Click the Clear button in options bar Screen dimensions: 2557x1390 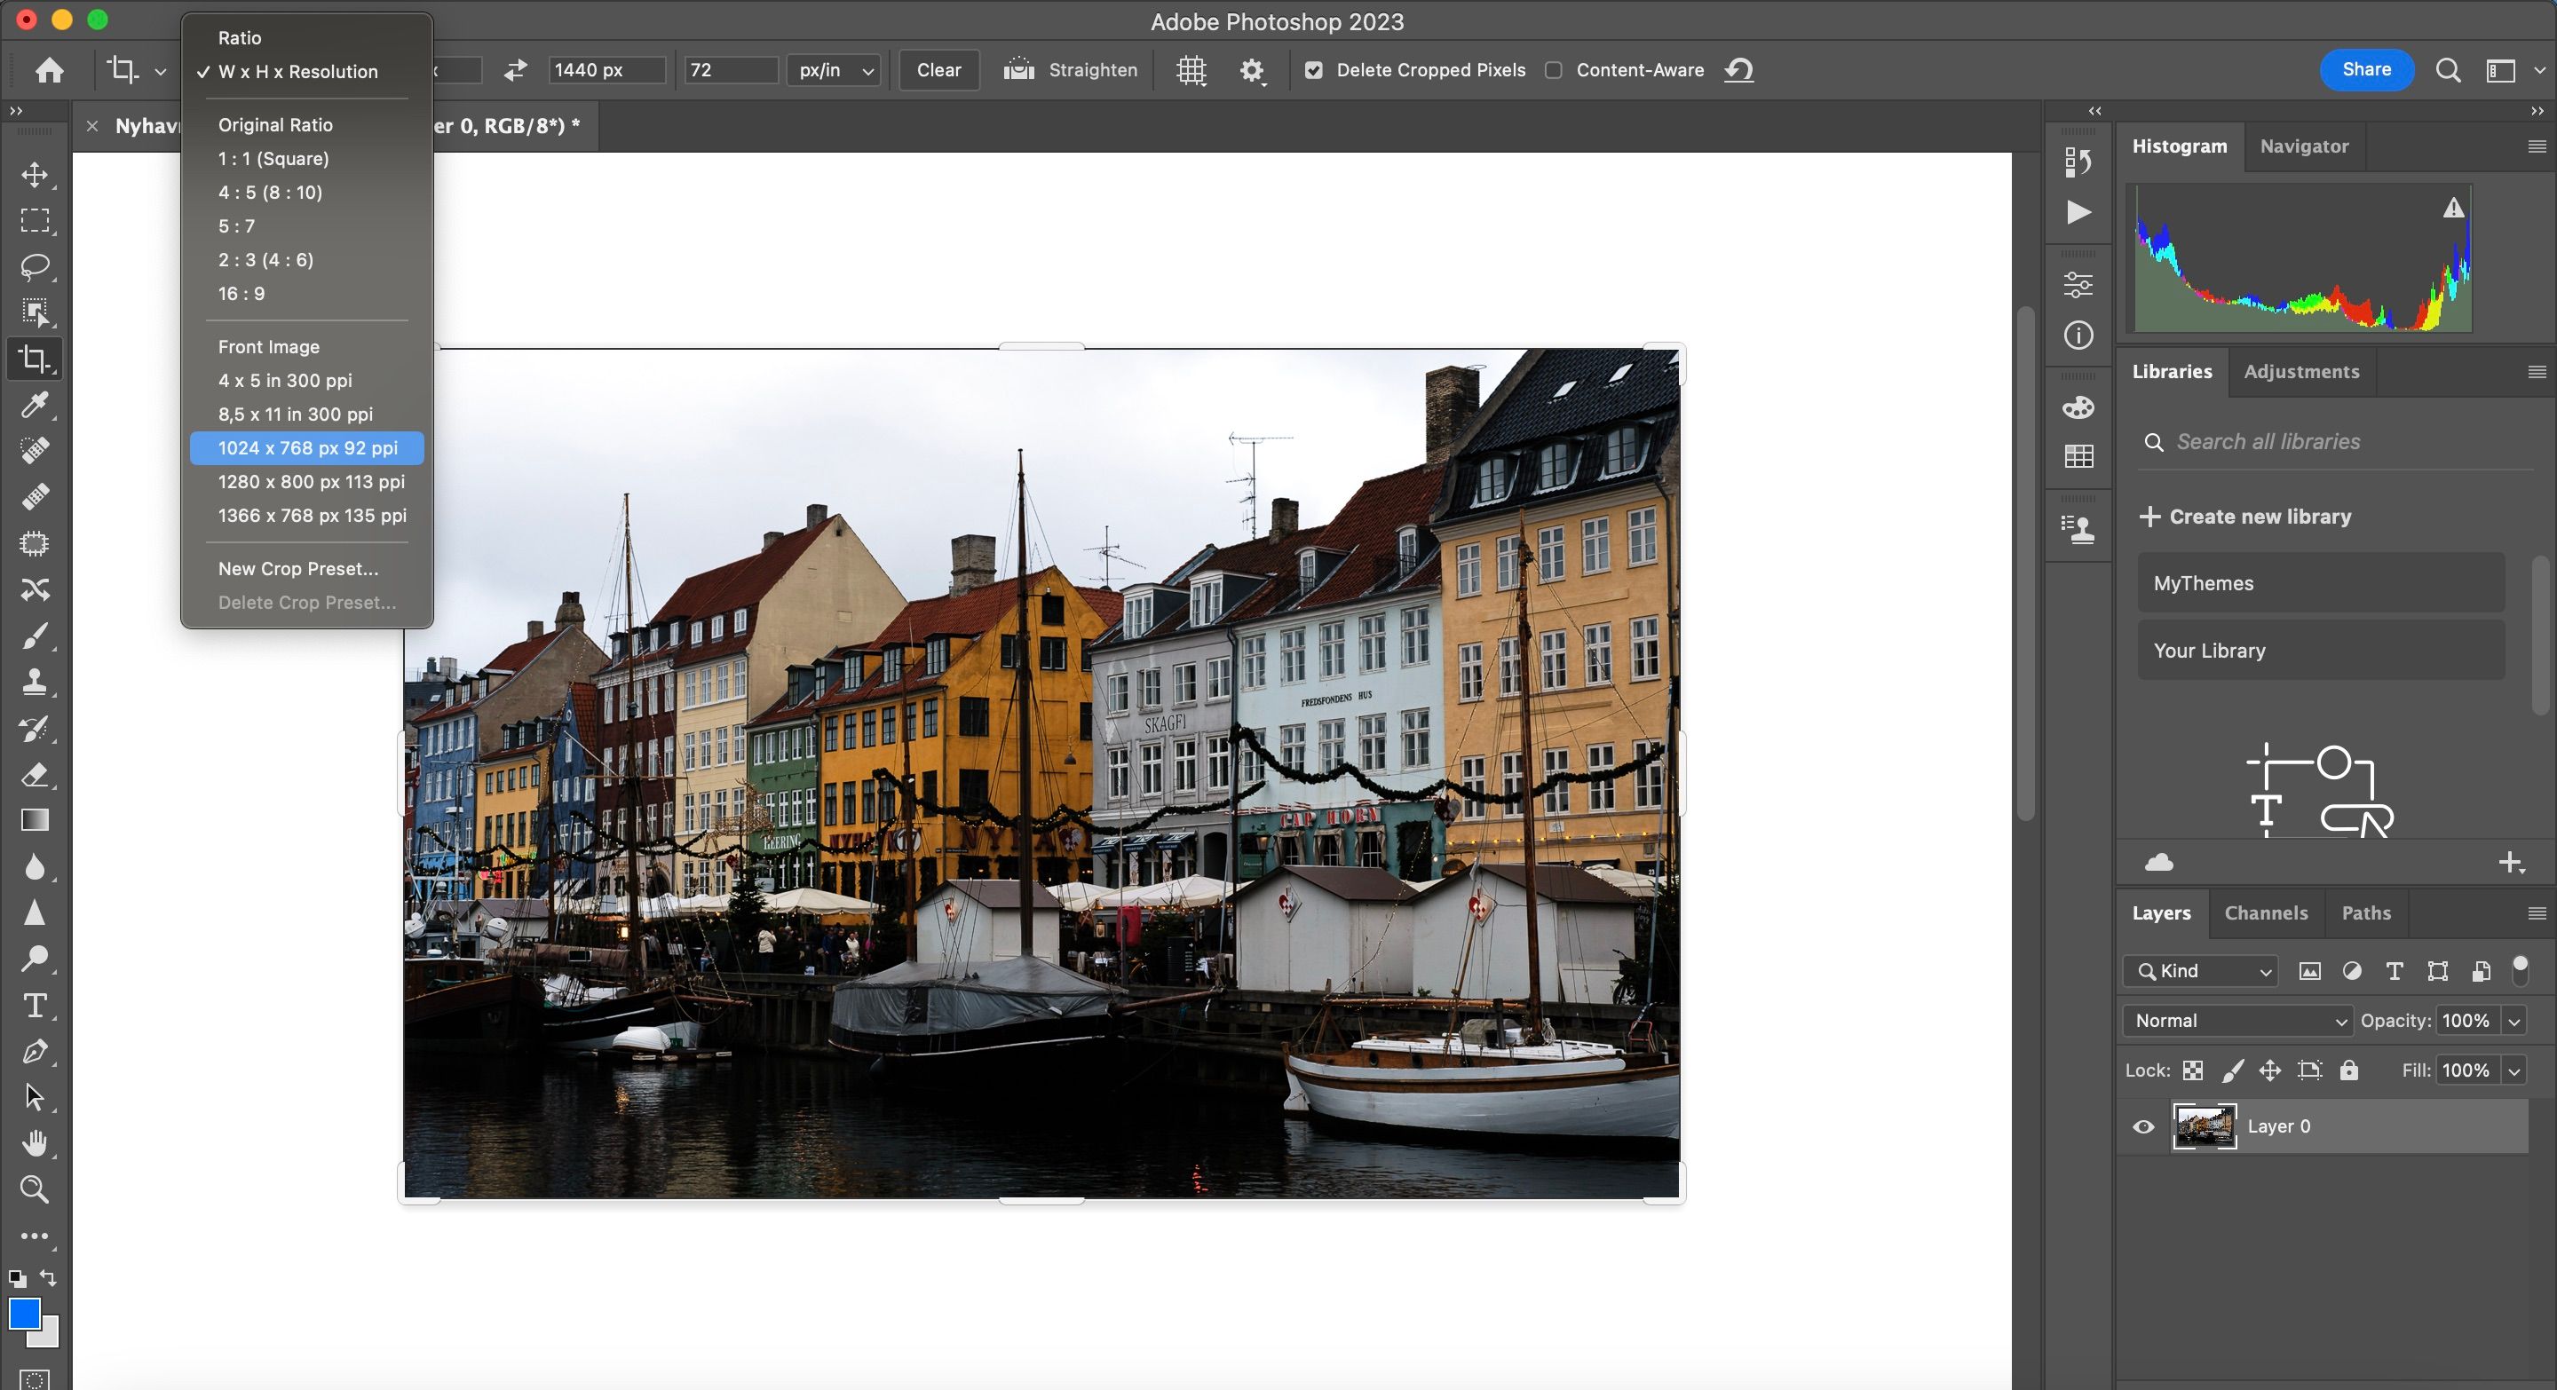click(937, 69)
